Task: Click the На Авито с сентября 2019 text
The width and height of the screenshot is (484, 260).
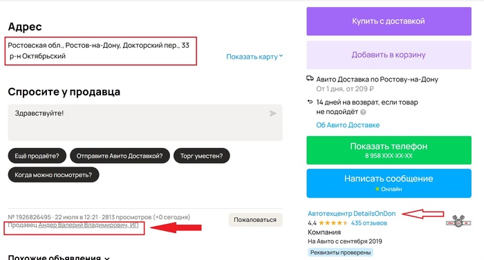Action: (x=345, y=241)
